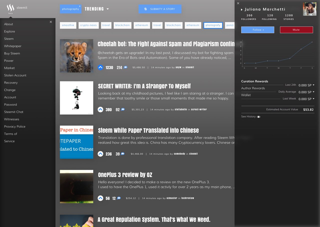Click Juliana Marchetti's profile avatar
The width and height of the screenshot is (320, 227).
[x=309, y=9]
